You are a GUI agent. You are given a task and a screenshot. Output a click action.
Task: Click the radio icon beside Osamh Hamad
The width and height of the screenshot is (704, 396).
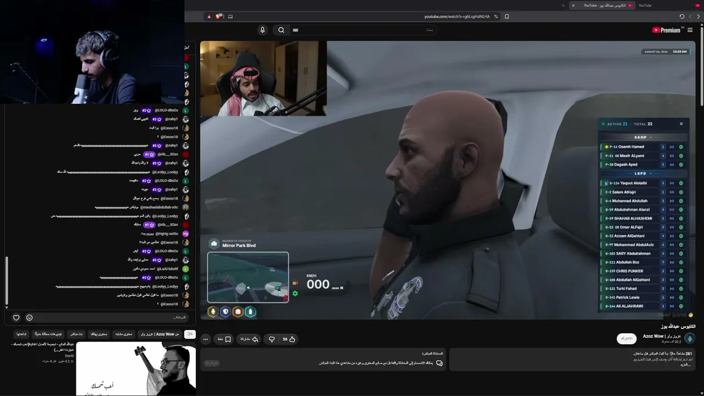coord(672,147)
